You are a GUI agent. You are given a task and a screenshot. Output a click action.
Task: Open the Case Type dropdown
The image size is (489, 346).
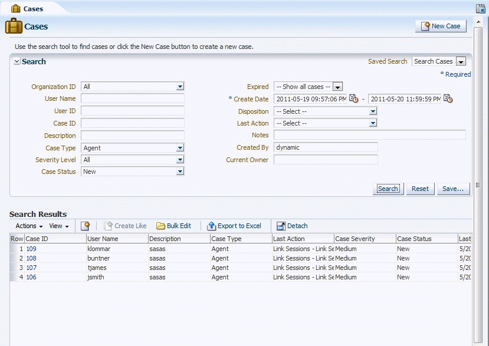(x=180, y=148)
